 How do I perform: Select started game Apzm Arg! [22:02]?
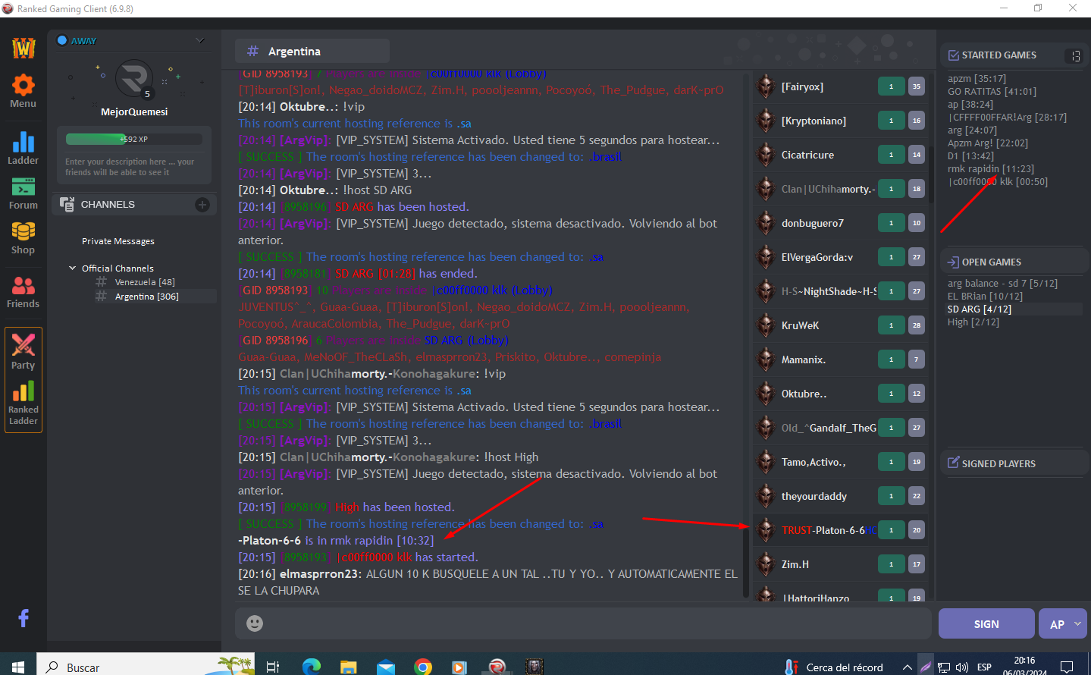point(987,143)
